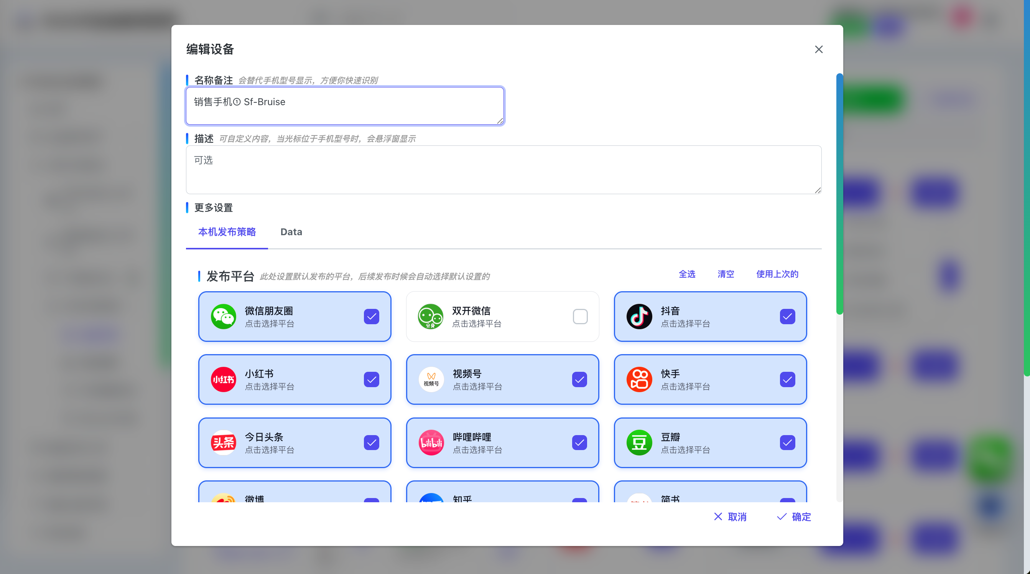Screen dimensions: 1030x574
Task: Click into the 描述 description textarea
Action: [x=503, y=170]
